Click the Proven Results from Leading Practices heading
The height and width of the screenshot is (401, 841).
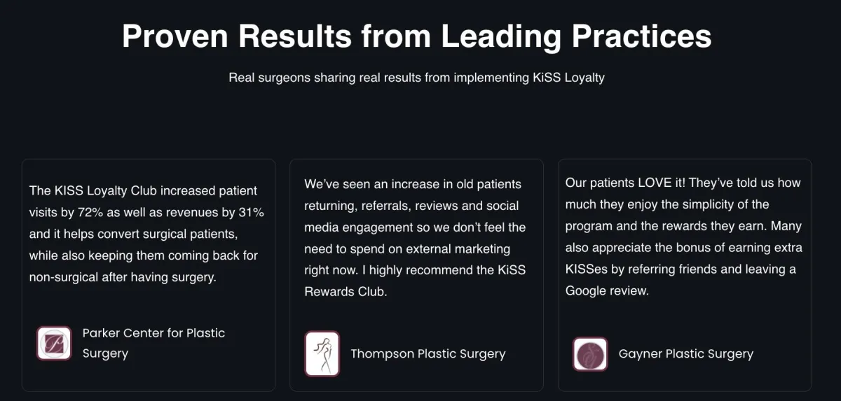click(x=417, y=36)
